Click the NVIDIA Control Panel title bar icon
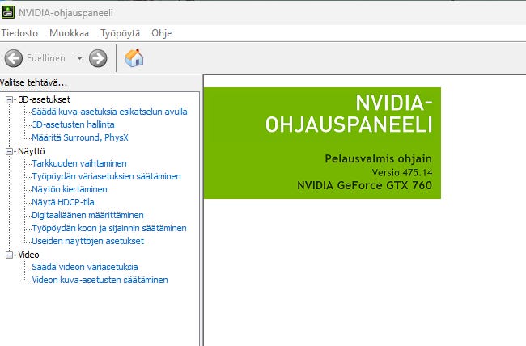Image resolution: width=526 pixels, height=346 pixels. pos(8,12)
